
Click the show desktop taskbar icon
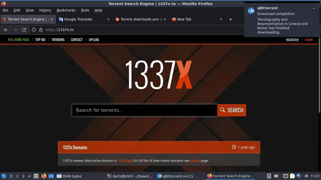51,176
